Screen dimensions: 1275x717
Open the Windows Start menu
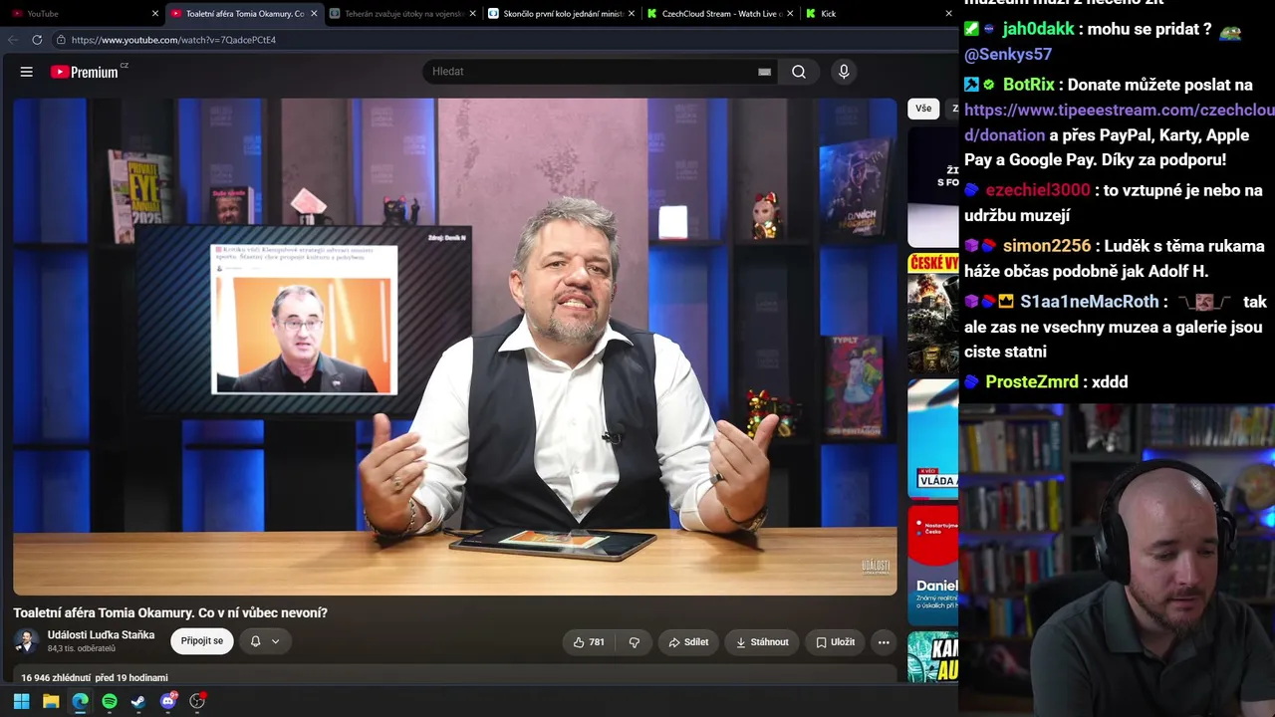click(21, 701)
